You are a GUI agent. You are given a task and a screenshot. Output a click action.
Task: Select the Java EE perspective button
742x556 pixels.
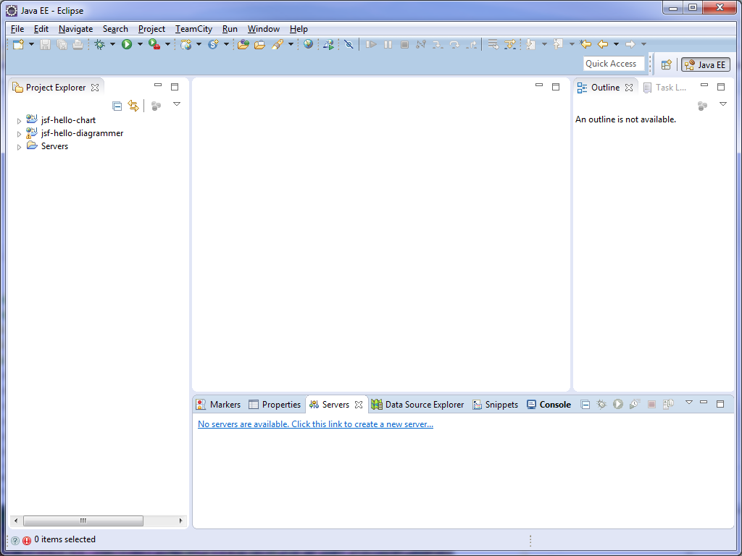tap(705, 64)
